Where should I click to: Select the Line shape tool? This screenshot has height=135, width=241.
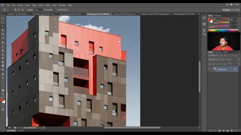click(3, 86)
